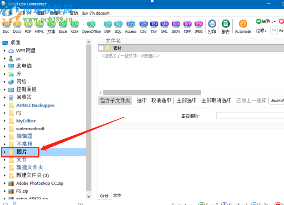Click the 全部选中 button
Viewport: 284px width, 205px height.
click(186, 100)
